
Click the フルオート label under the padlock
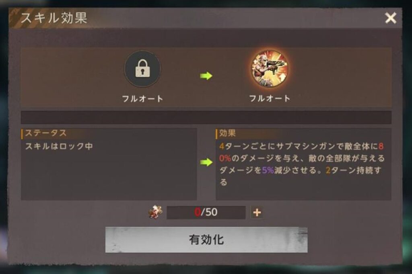[142, 99]
